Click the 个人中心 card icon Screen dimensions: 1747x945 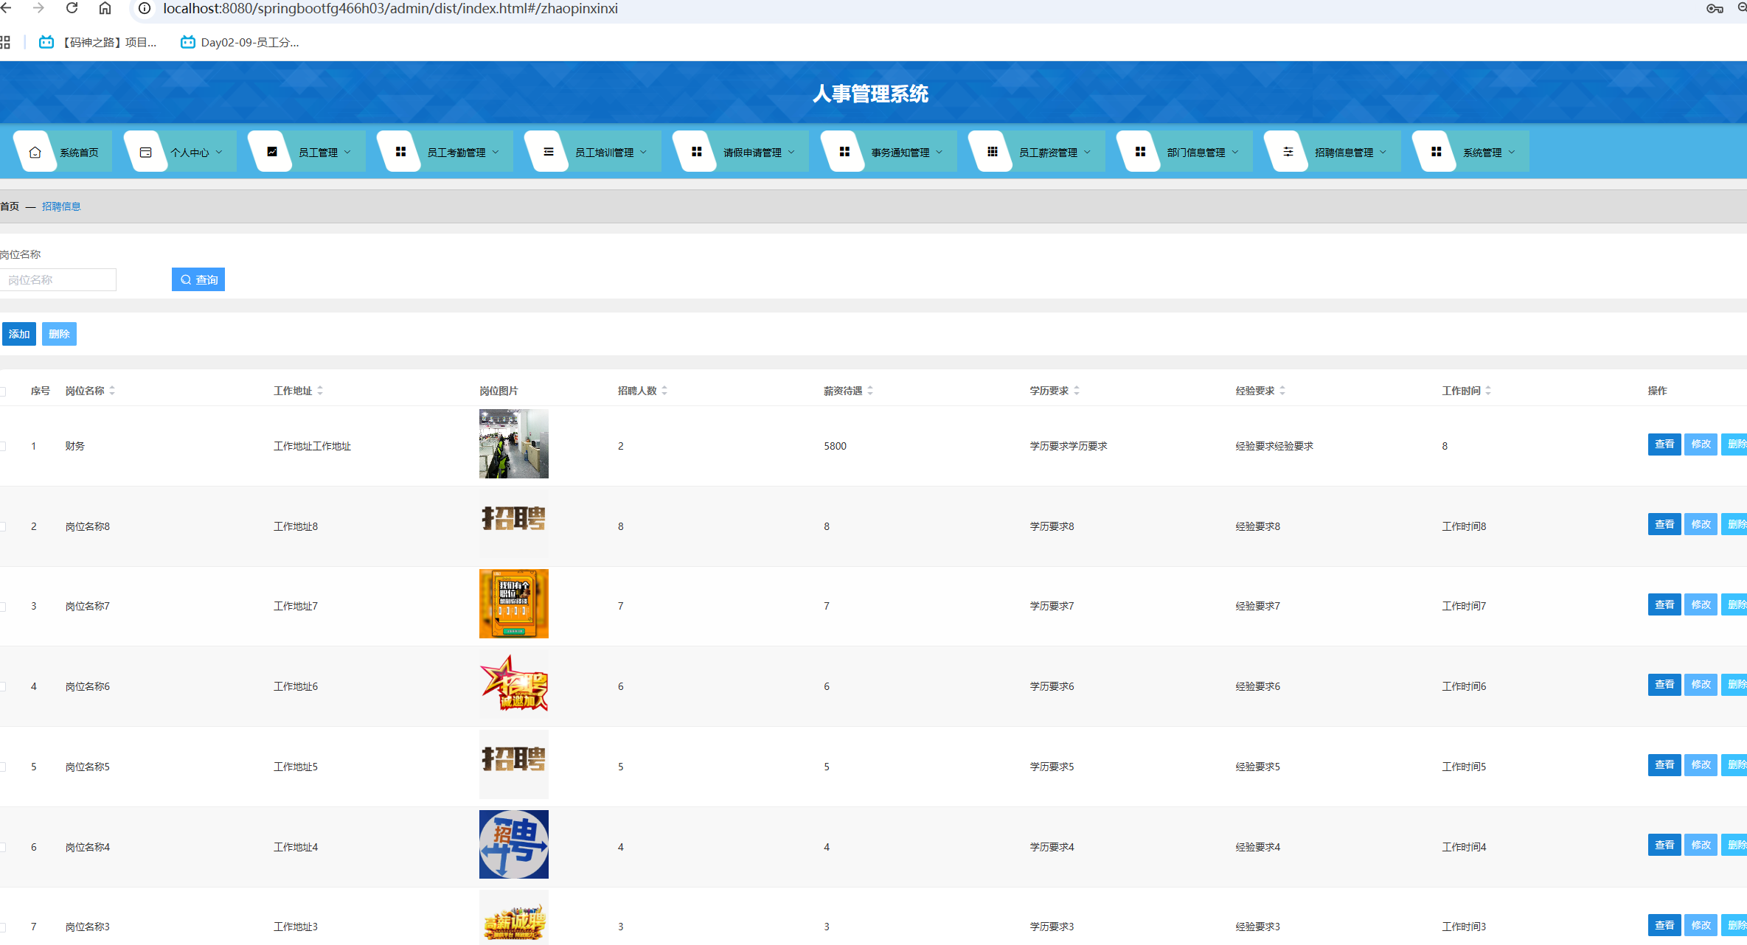pyautogui.click(x=145, y=152)
